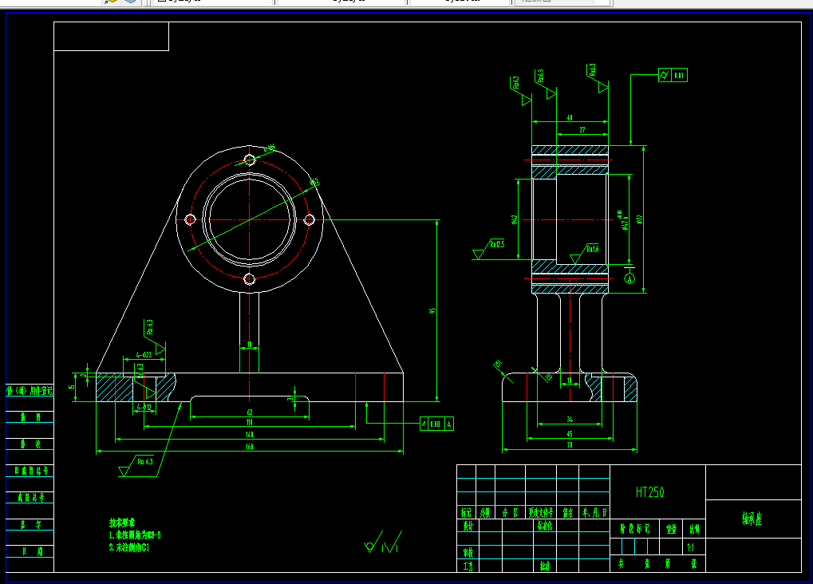Viewport: 813px width, 584px height.
Task: Select the note '1.未注圆角为R3-5'
Action: tap(135, 535)
